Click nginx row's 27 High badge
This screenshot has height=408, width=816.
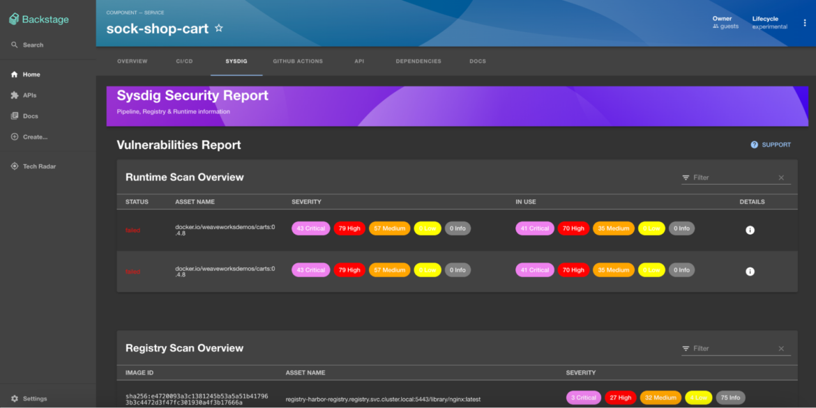coord(620,398)
